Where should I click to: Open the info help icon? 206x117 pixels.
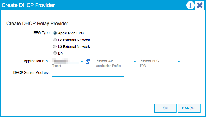pos(190,5)
